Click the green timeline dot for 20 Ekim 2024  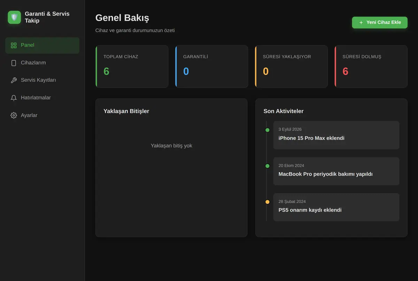268,166
